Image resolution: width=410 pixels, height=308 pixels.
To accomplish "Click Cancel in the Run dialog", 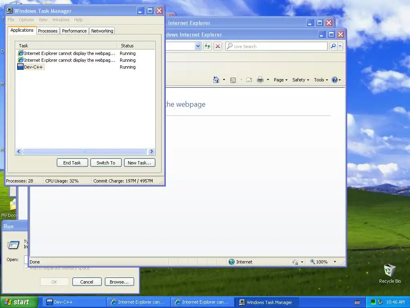I will click(87, 282).
